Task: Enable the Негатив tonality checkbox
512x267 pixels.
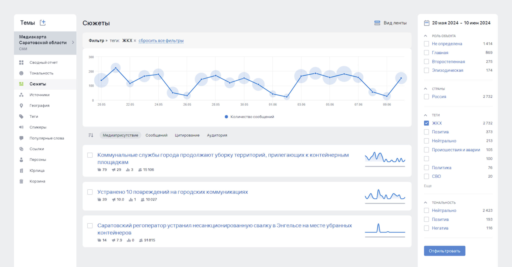Action: click(x=426, y=228)
